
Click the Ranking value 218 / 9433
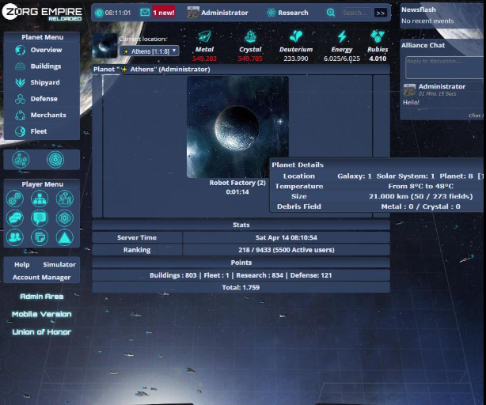click(286, 250)
